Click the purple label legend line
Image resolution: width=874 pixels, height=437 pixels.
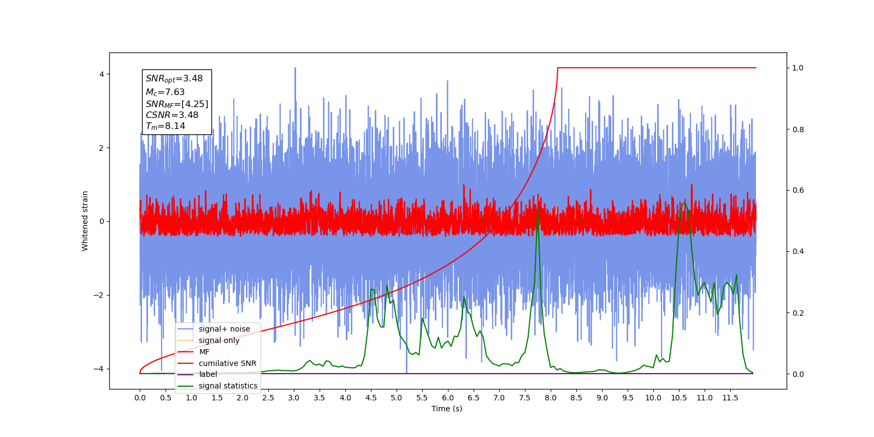tap(186, 375)
